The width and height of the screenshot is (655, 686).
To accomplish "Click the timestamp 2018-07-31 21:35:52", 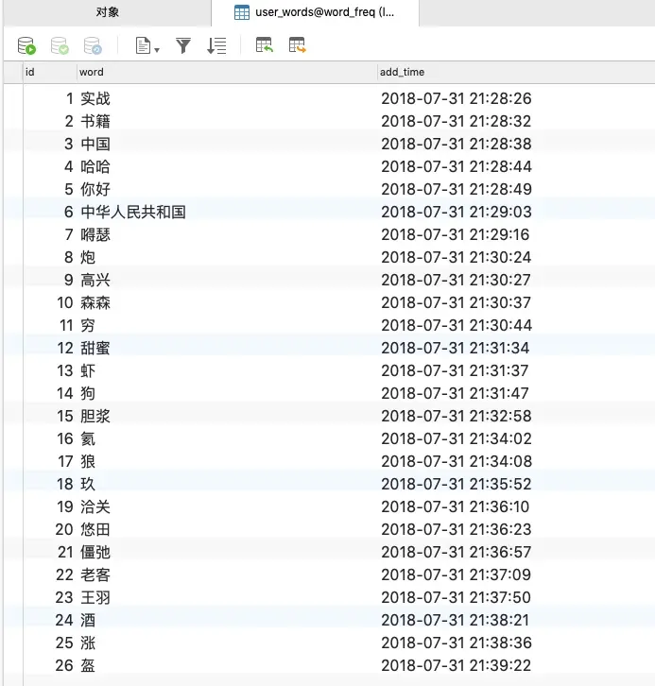I will pos(457,485).
